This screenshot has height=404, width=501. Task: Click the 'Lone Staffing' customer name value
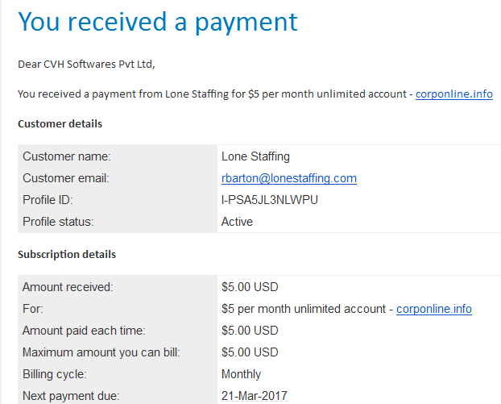point(255,156)
